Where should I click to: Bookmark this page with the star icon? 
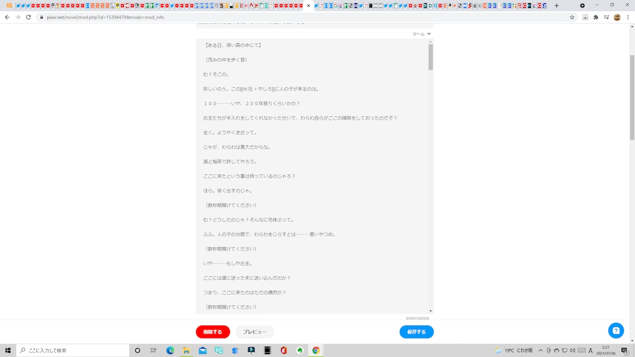572,17
